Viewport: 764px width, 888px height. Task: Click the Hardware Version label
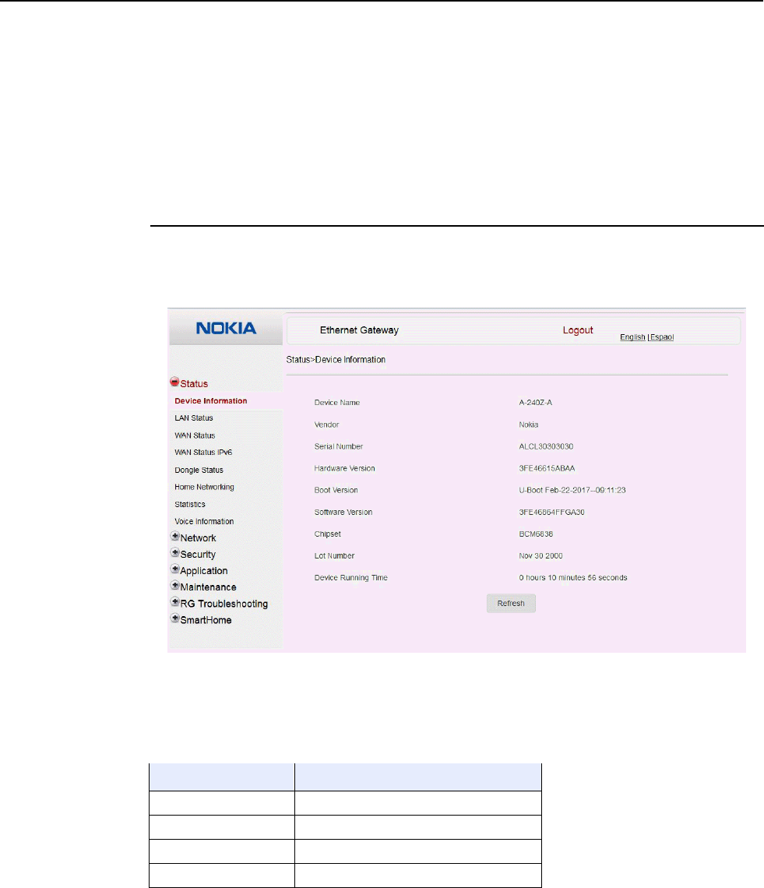pos(344,468)
